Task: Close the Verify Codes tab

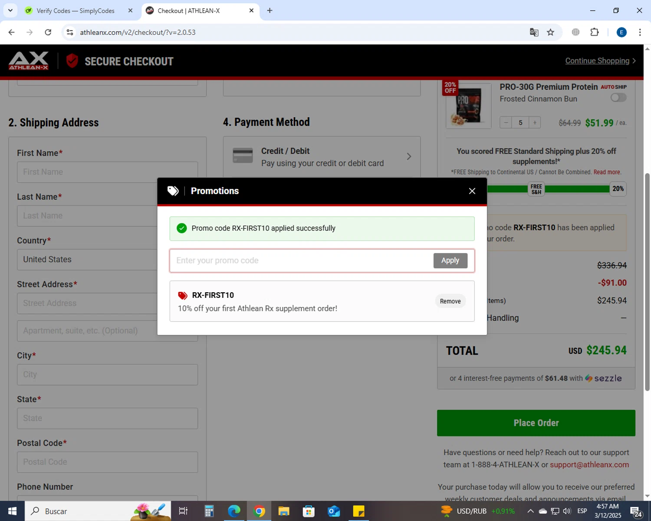Action: click(130, 10)
